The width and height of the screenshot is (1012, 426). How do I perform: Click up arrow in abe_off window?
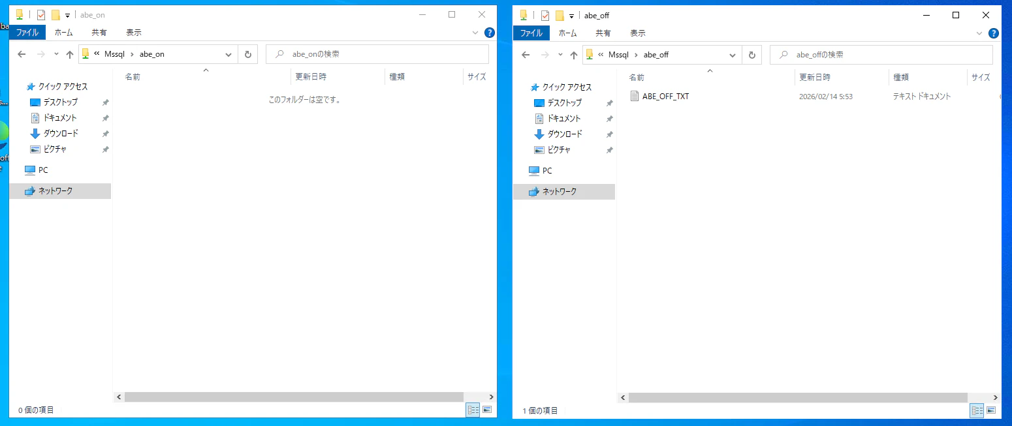click(574, 55)
